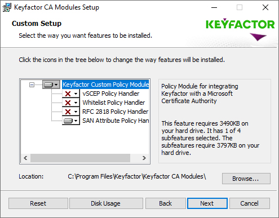Open install dropdown arrow for SAN Attribute handler
Screen dimensions: 279x218
[76, 121]
